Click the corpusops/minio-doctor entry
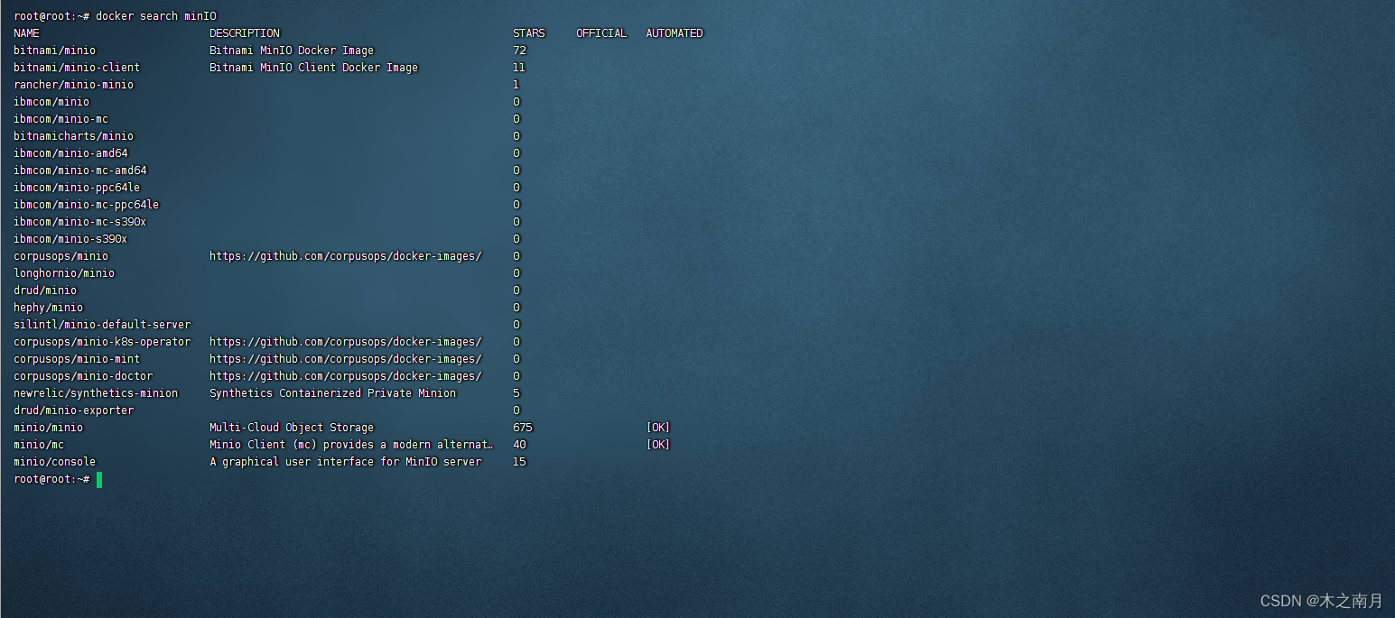This screenshot has height=618, width=1395. pos(83,376)
